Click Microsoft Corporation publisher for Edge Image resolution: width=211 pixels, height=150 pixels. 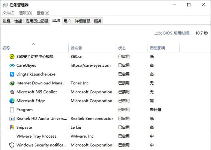[91, 101]
